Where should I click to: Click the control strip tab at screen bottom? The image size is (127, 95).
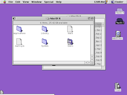coord(2,92)
